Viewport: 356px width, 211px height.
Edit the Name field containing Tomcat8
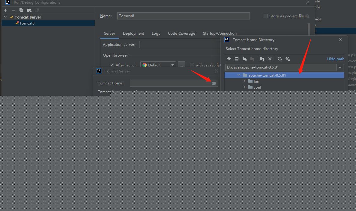coord(184,16)
